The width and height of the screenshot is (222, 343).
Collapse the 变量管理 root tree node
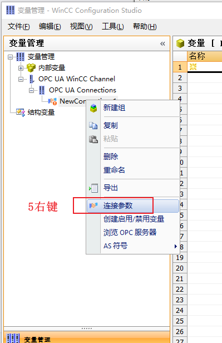(x=10, y=57)
